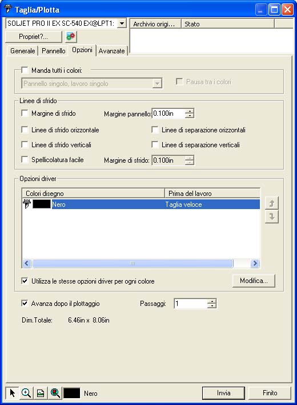Image resolution: width=297 pixels, height=405 pixels.
Task: Uncheck Avanza dopo il plottaggio
Action: tap(25, 303)
